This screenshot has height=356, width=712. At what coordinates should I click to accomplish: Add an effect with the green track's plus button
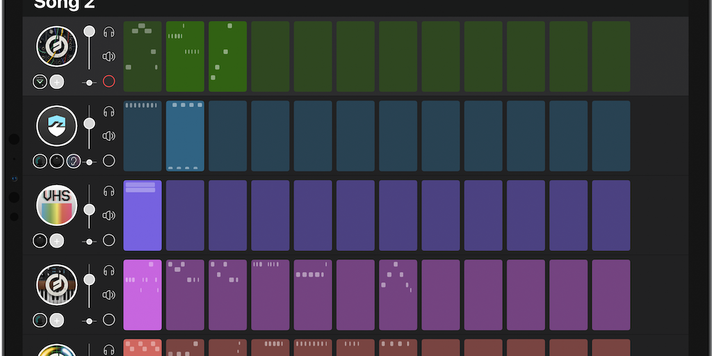coord(57,82)
